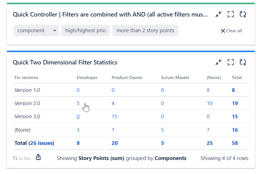Collapse the Quick Two Dimensional Filter Statistics gadget

tap(218, 62)
